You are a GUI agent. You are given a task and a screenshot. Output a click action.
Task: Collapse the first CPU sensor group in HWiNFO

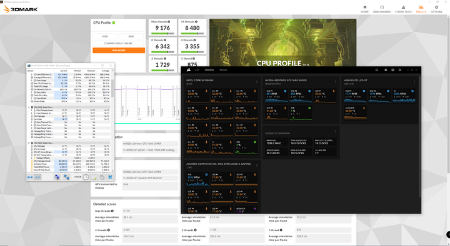[x=29, y=107]
